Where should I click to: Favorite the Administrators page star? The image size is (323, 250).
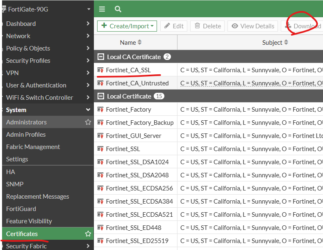(x=88, y=122)
